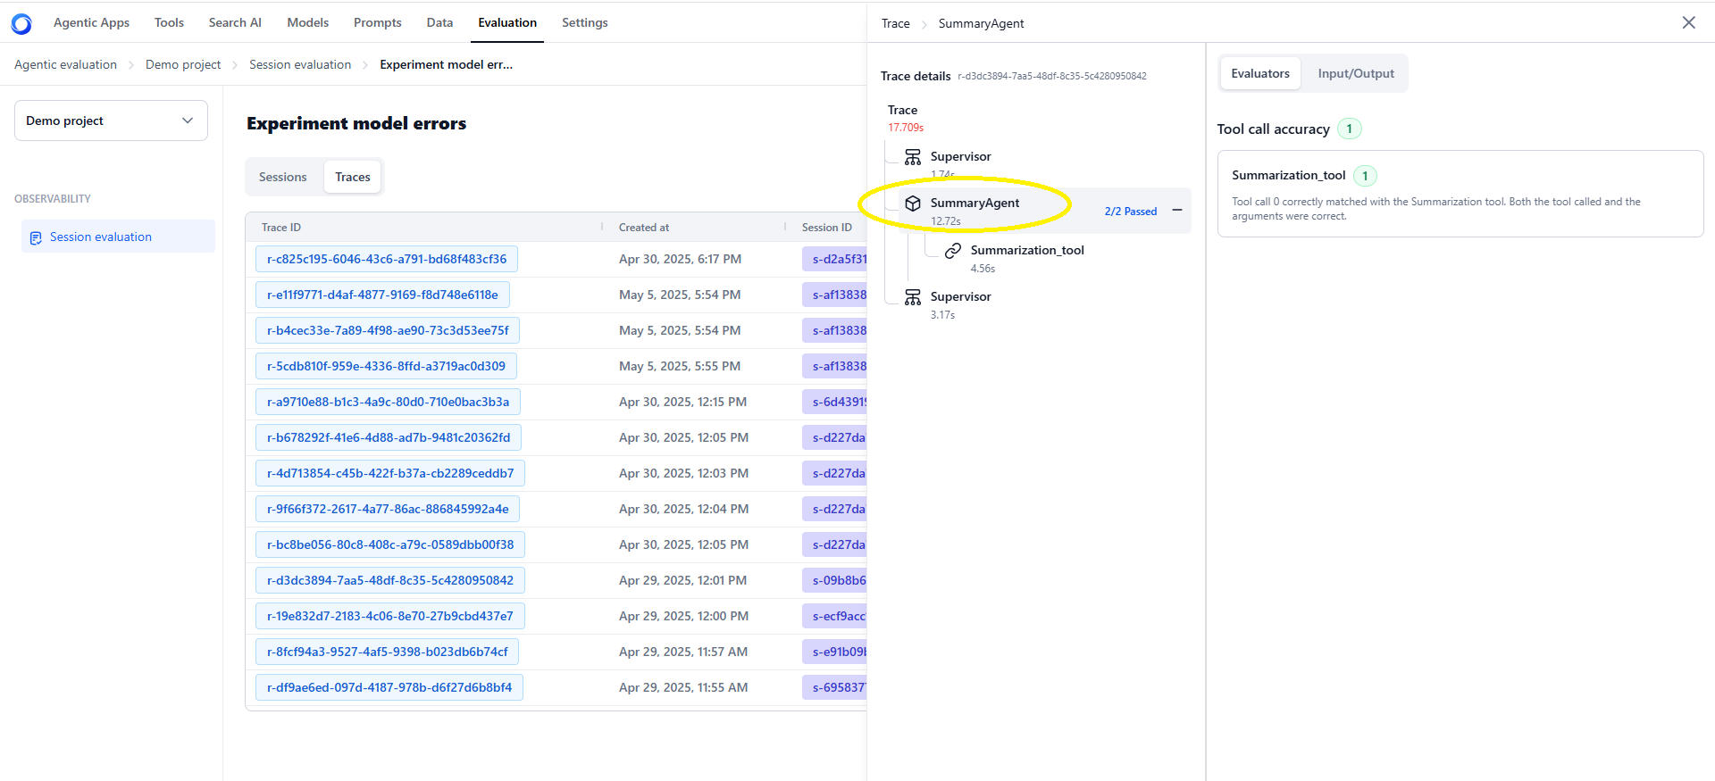Sort by the Trace ID column header
The image size is (1715, 781).
coord(281,228)
